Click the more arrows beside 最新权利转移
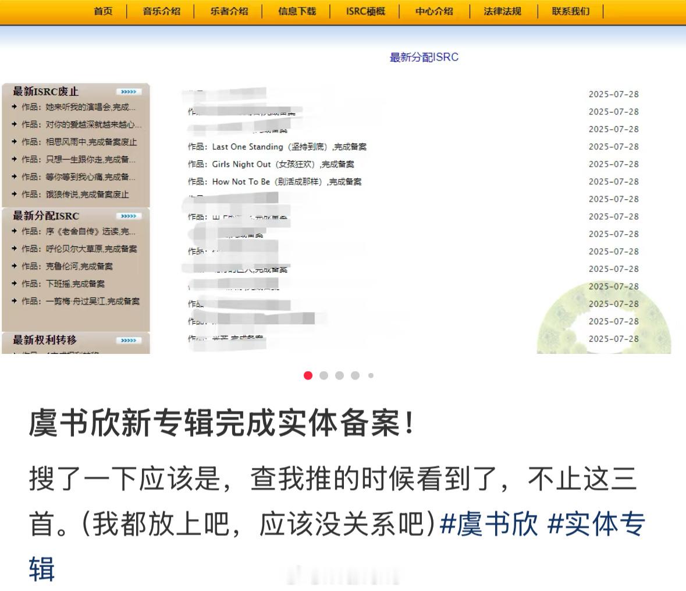The image size is (686, 591). pyautogui.click(x=129, y=341)
